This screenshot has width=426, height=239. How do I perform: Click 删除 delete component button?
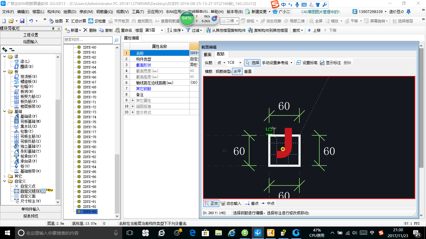(x=90, y=30)
